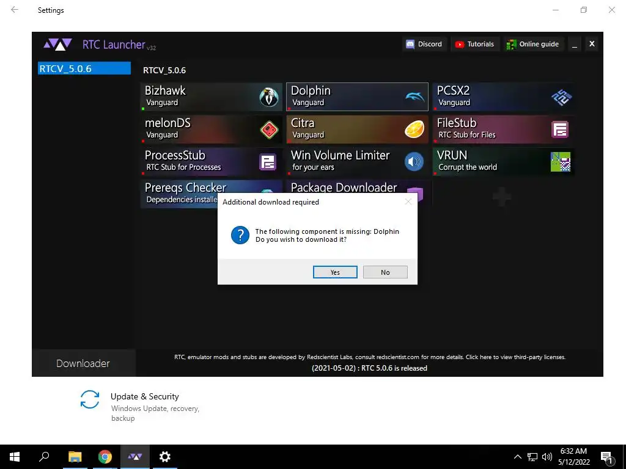Image resolution: width=626 pixels, height=469 pixels.
Task: Open the Package Downloader tile
Action: point(357,187)
